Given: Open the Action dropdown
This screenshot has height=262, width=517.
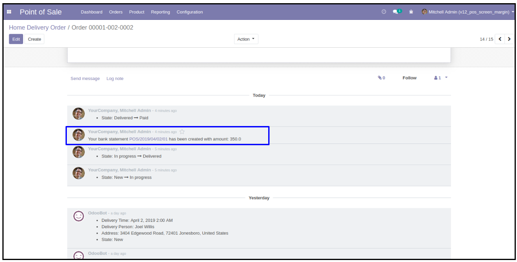Looking at the screenshot, I should pyautogui.click(x=246, y=39).
